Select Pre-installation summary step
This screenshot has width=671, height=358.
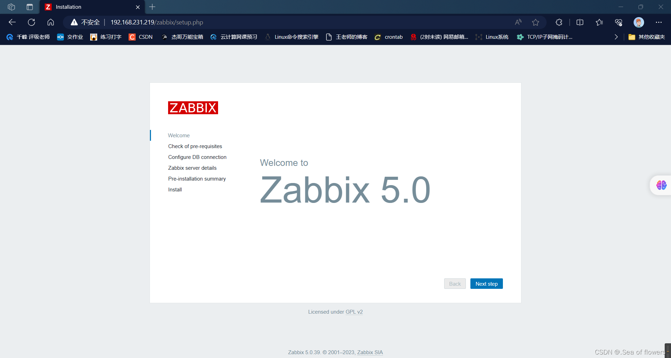coord(197,179)
